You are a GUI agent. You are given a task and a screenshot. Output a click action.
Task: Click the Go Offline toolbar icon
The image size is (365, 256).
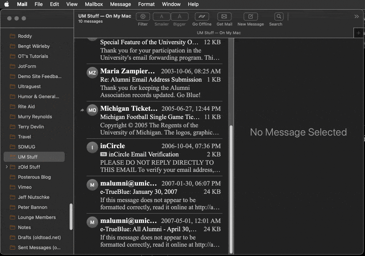click(x=202, y=17)
